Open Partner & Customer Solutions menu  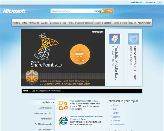click(x=80, y=23)
